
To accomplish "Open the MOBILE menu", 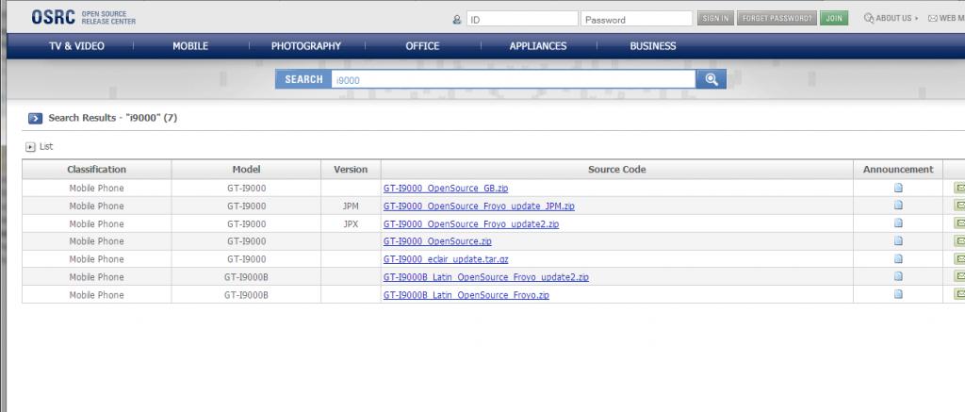I will pos(190,46).
